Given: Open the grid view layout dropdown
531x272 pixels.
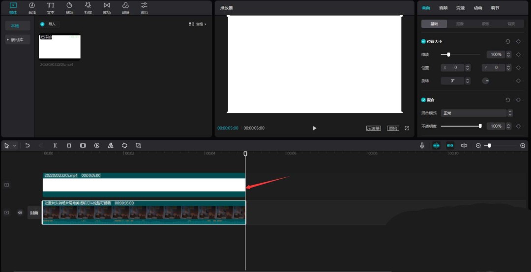Looking at the screenshot, I should (x=198, y=24).
